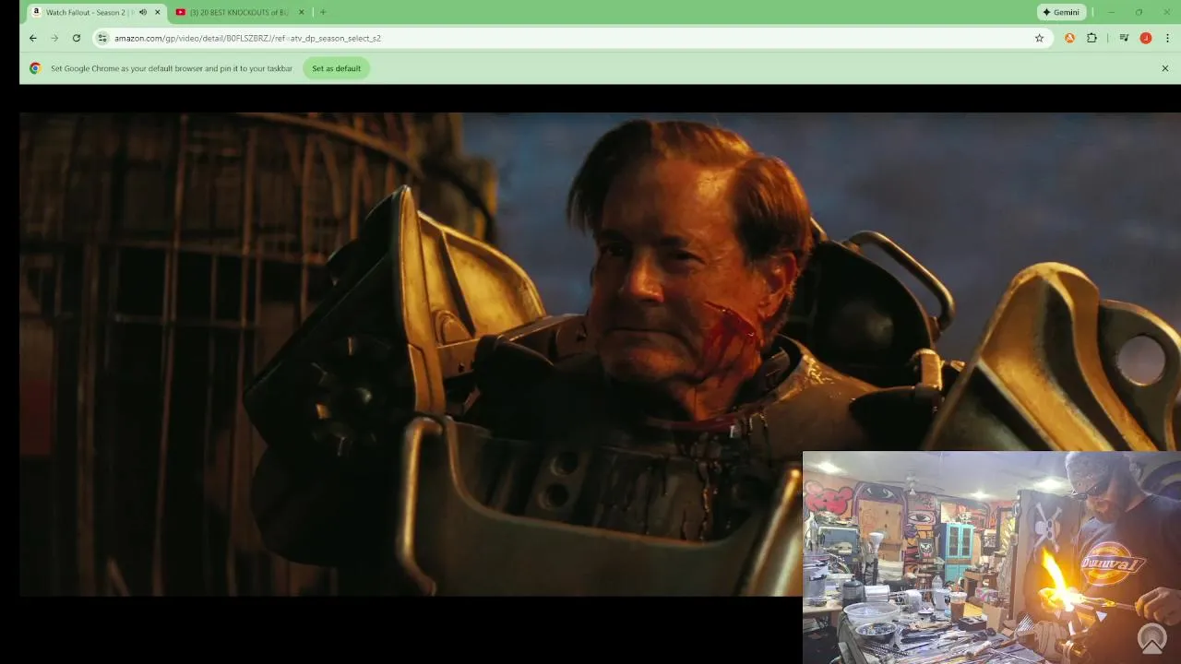Click the default browser message text

[x=172, y=68]
